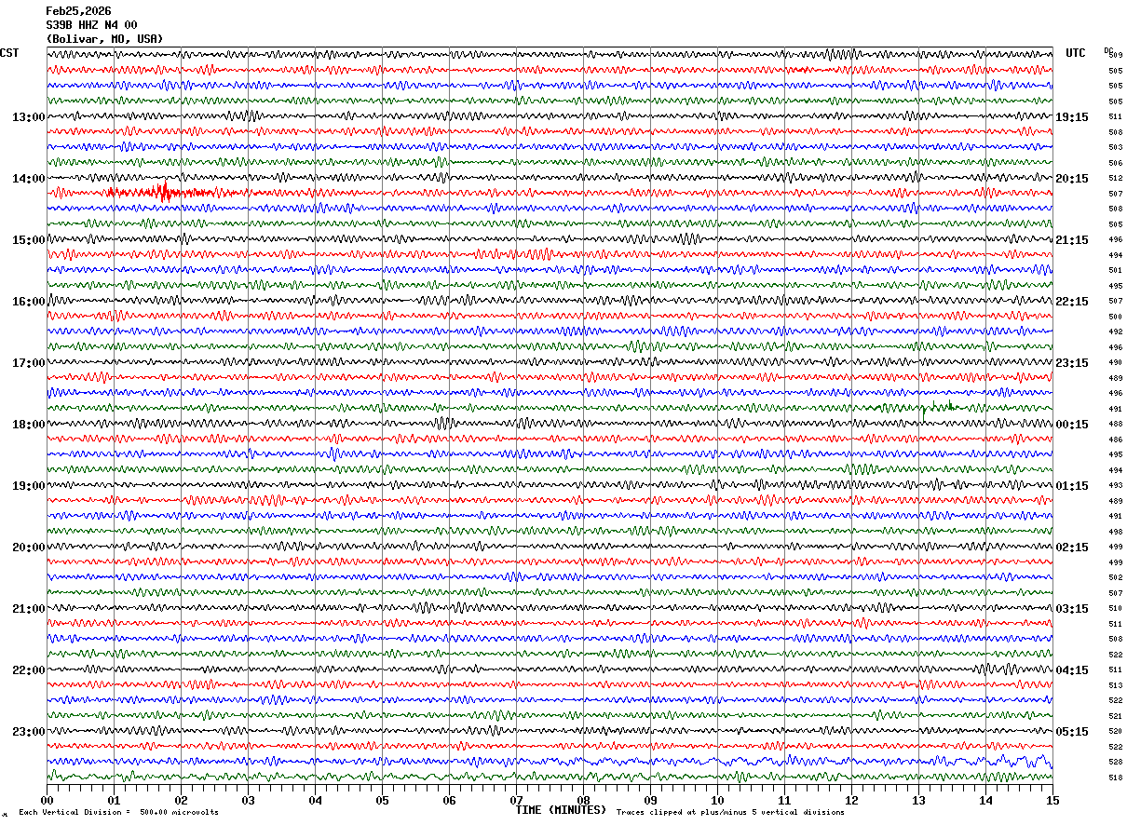This screenshot has width=1127, height=825.
Task: Click the traces clipped footnote text
Action: (730, 813)
